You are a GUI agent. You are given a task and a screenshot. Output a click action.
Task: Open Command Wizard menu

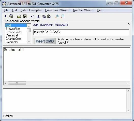(57, 10)
